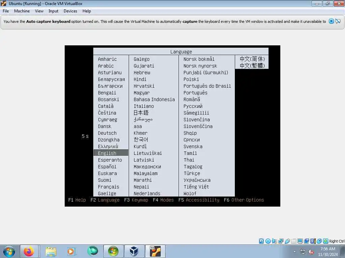
Task: Open the View menu
Action: [x=39, y=11]
